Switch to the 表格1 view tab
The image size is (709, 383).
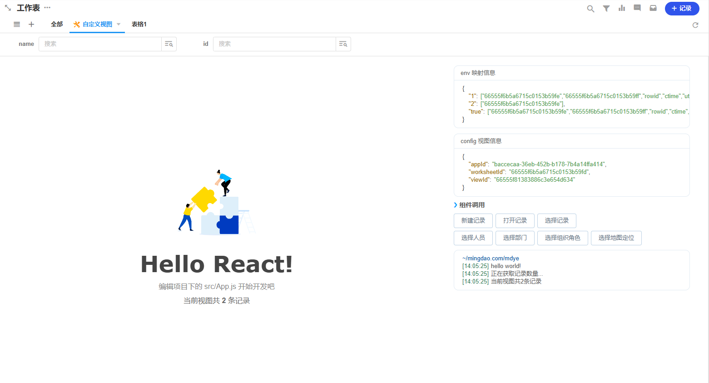[139, 25]
